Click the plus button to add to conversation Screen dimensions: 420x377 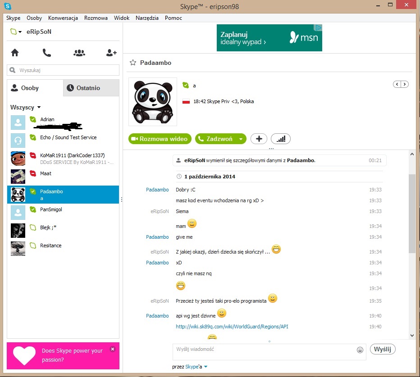pos(259,139)
